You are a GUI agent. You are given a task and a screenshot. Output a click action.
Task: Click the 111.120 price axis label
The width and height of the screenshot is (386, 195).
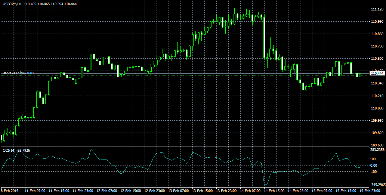coord(377,9)
